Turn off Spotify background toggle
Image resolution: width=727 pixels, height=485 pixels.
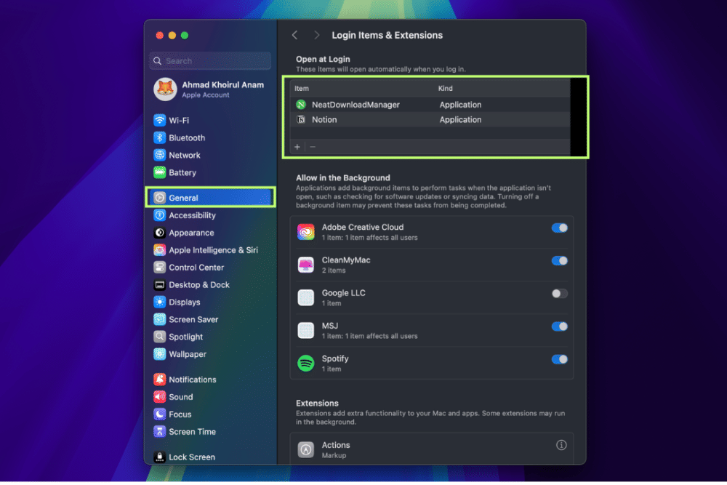coord(559,359)
